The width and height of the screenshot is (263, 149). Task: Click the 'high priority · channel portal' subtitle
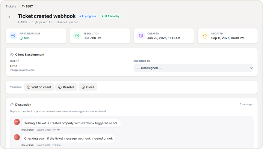point(55,22)
